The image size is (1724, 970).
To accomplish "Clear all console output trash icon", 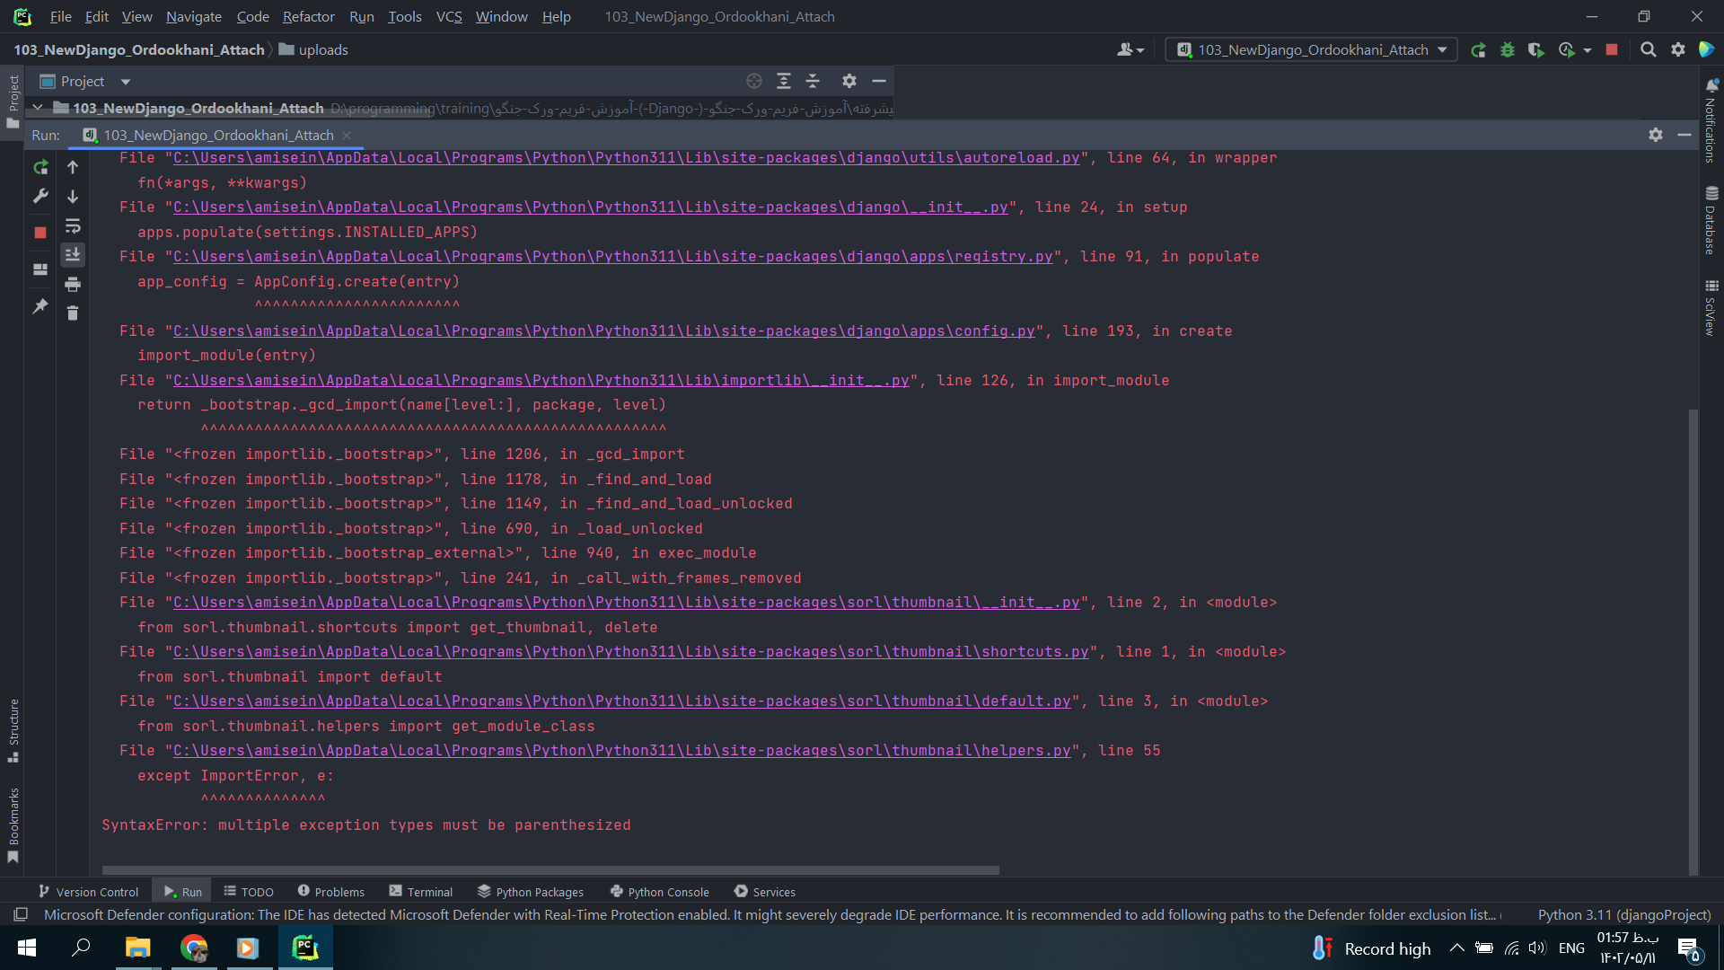I will (x=73, y=313).
